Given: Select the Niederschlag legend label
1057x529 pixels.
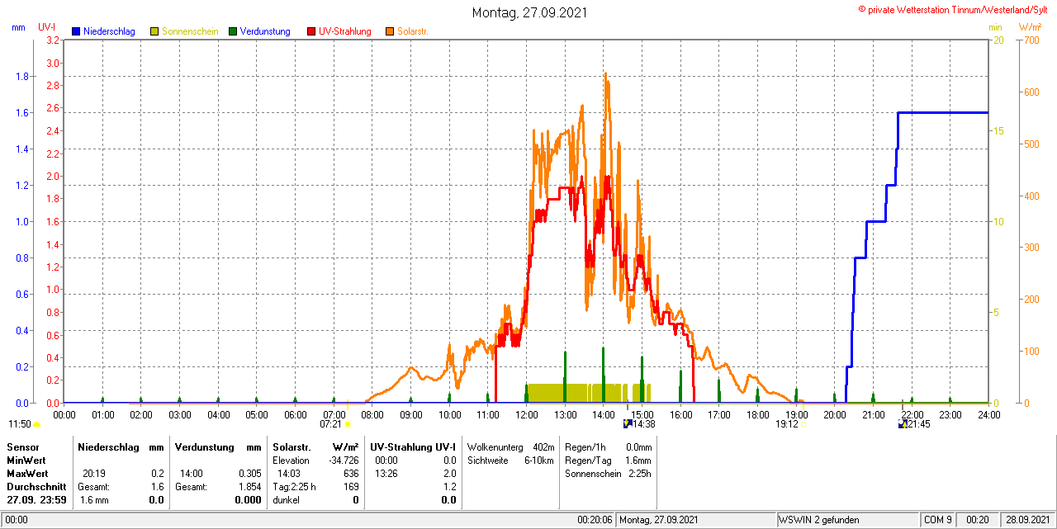Looking at the screenshot, I should pos(109,31).
